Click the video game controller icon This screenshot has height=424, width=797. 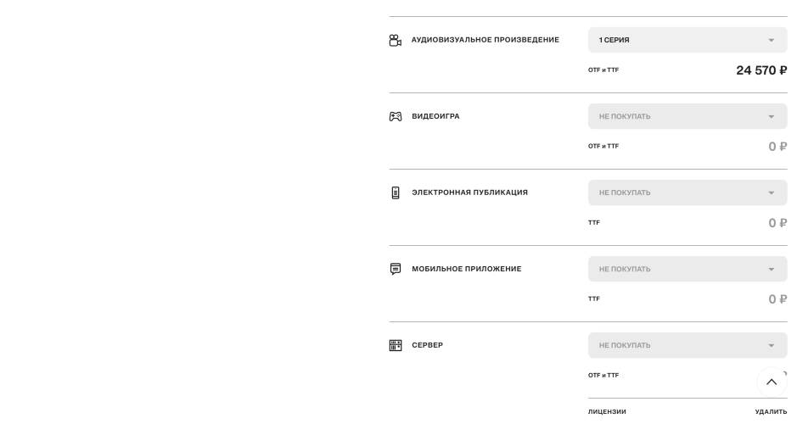[396, 116]
